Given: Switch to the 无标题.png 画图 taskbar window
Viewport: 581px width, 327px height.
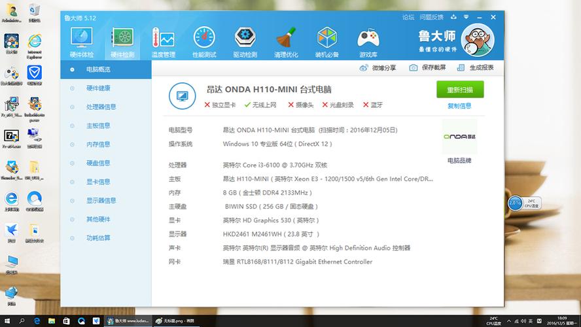Looking at the screenshot, I should click(175, 321).
